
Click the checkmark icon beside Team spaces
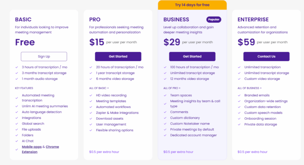[165, 95]
